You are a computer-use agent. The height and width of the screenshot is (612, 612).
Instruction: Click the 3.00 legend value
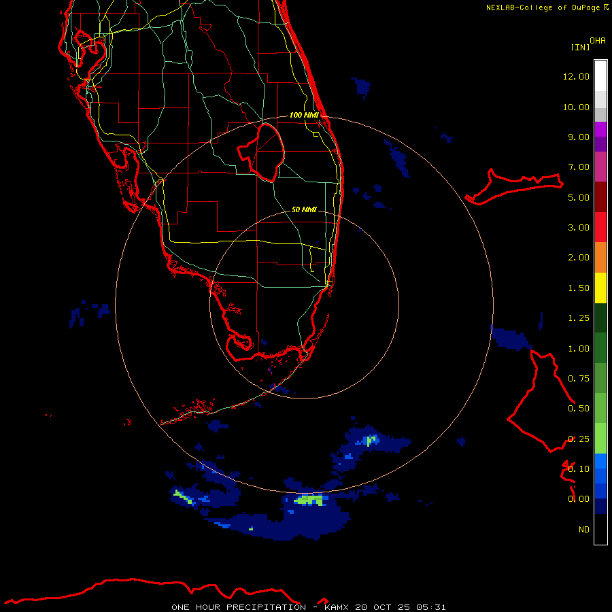tap(579, 228)
